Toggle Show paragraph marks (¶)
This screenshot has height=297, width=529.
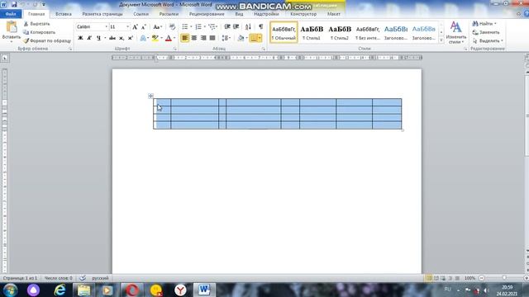[261, 26]
